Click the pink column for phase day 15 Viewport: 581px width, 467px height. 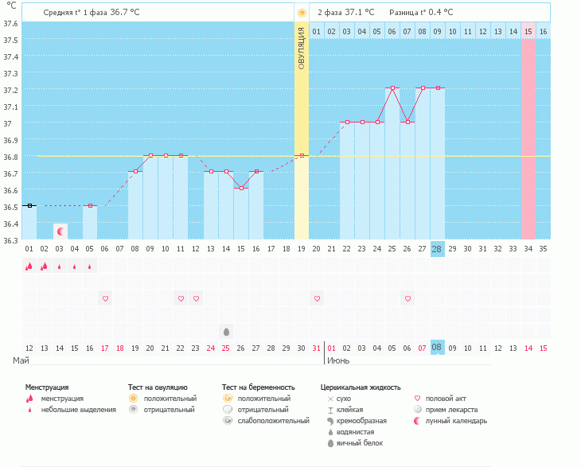coord(528,135)
